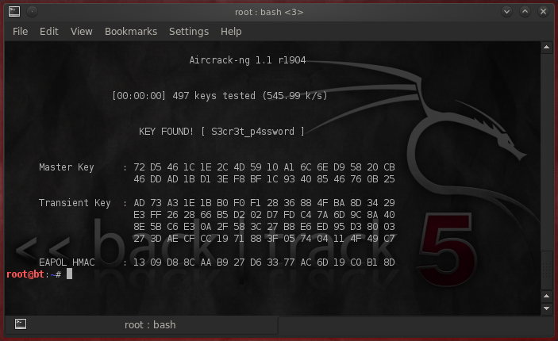Maximize the Konsole window

(525, 12)
